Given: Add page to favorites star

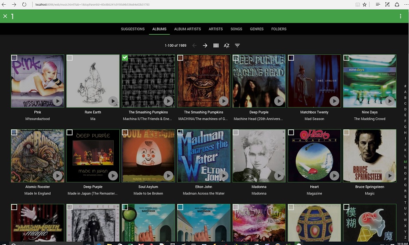Looking at the screenshot, I should point(364,4).
